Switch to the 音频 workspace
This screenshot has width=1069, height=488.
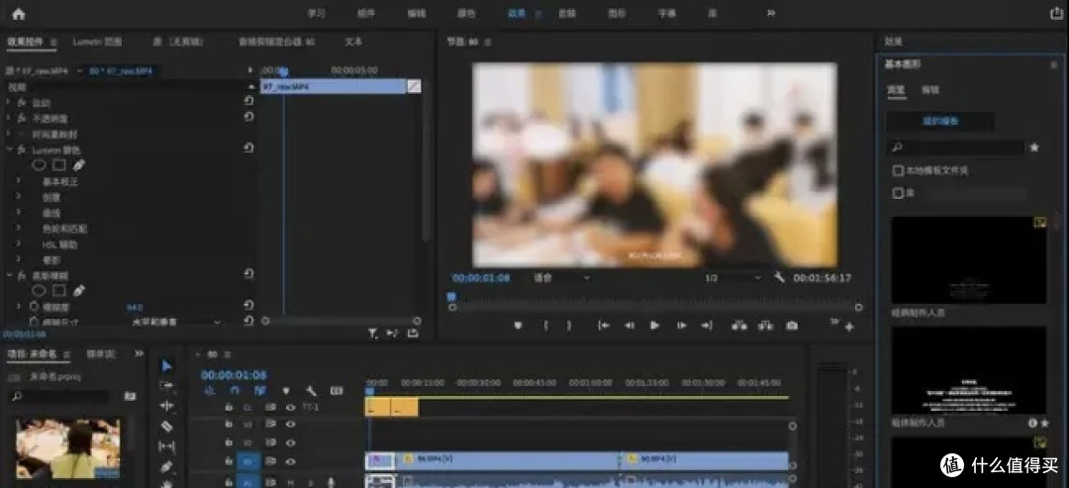567,14
